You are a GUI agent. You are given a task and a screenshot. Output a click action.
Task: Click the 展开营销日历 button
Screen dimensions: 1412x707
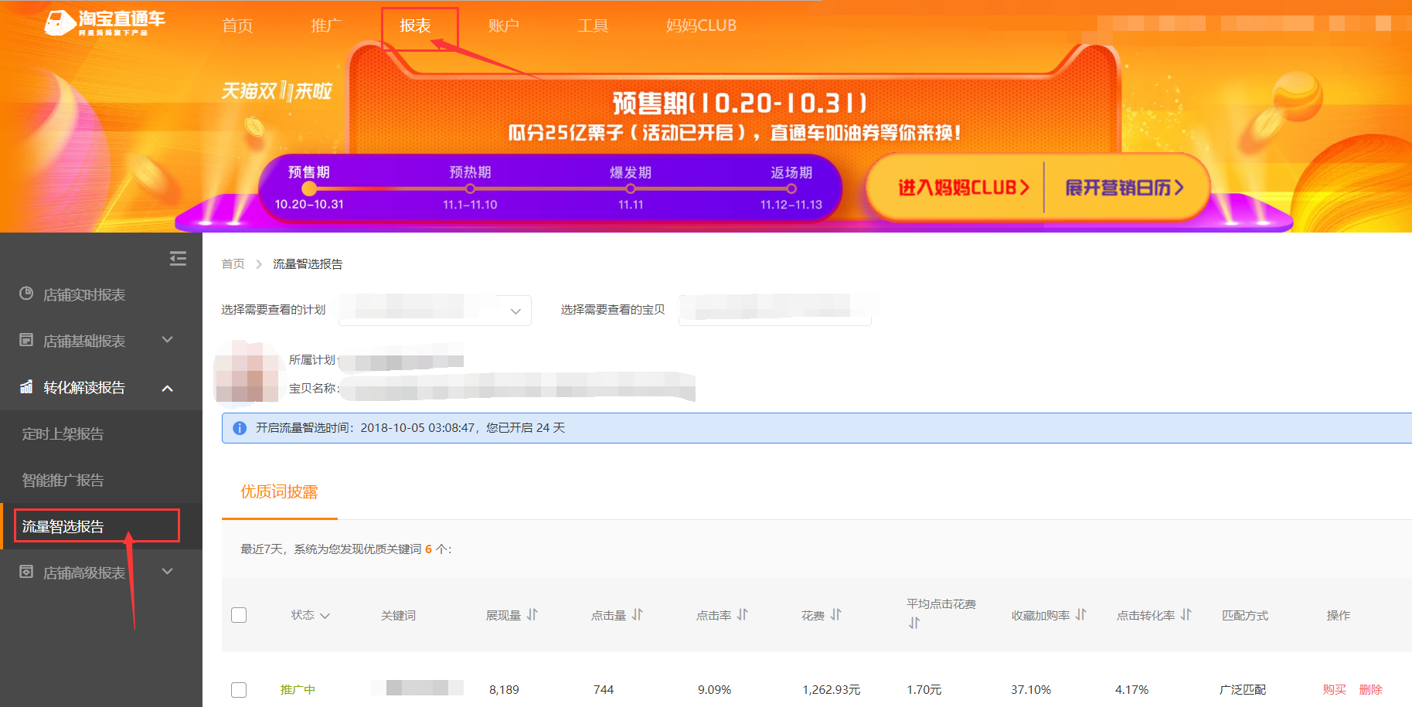point(1124,188)
